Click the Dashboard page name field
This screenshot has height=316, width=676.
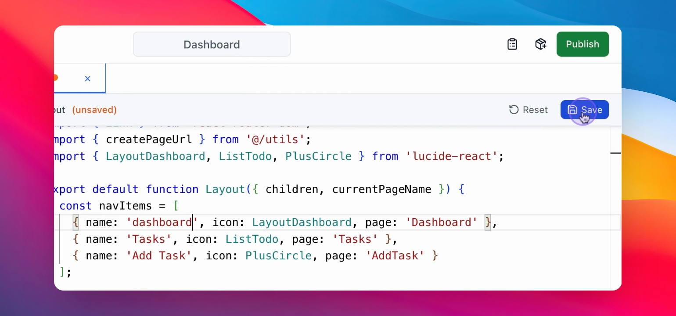(212, 44)
